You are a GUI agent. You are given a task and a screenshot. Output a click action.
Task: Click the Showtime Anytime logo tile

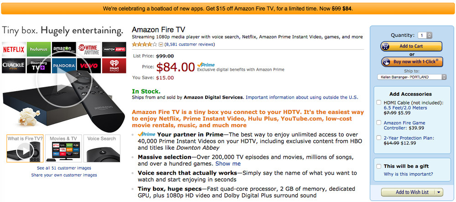pyautogui.click(x=88, y=49)
